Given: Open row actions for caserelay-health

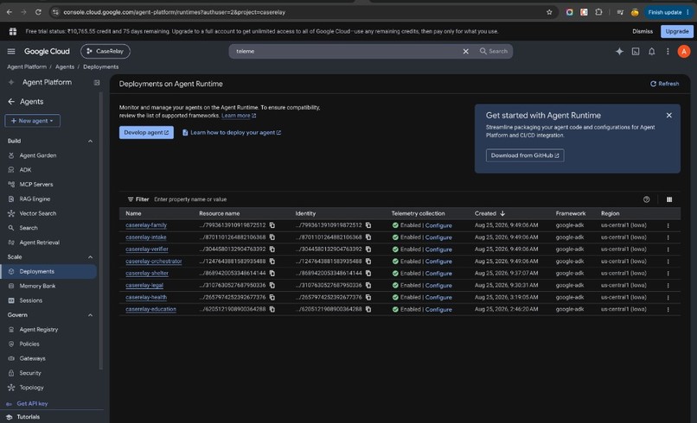Looking at the screenshot, I should point(668,297).
